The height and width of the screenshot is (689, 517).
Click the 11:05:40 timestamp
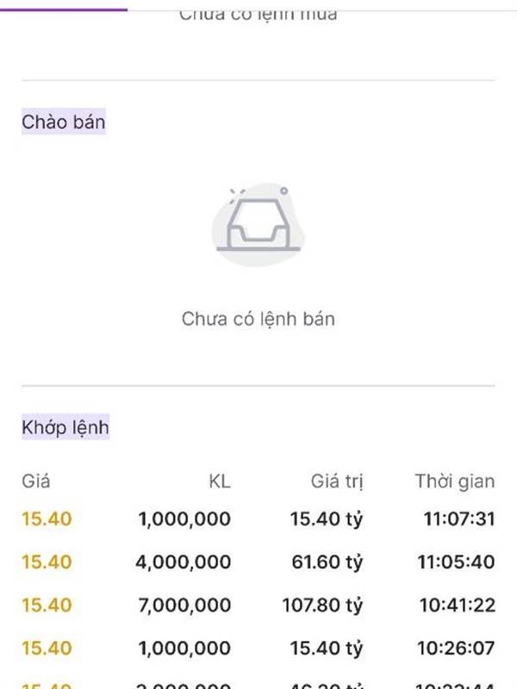(458, 562)
